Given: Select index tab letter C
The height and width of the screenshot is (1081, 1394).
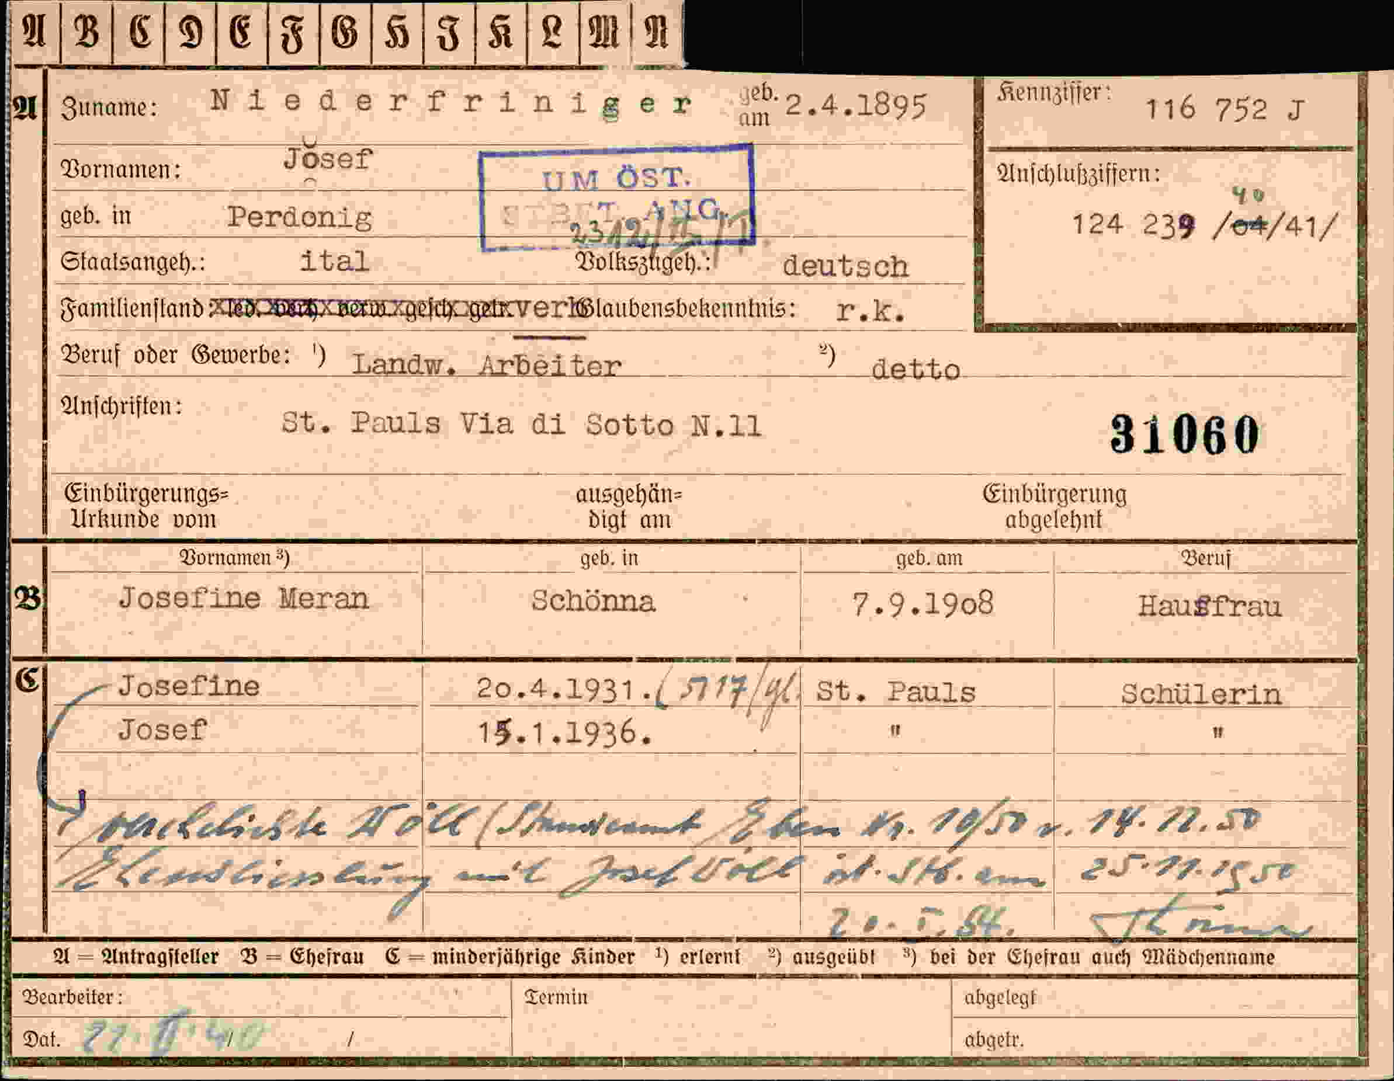Looking at the screenshot, I should 140,32.
